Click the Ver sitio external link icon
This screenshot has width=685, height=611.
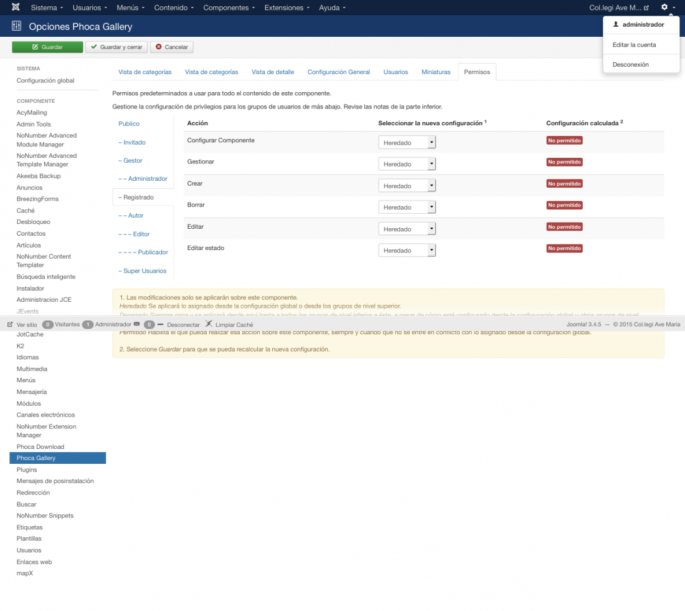[x=10, y=325]
